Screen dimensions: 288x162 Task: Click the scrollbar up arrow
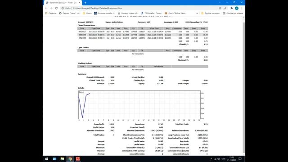pos(244,18)
